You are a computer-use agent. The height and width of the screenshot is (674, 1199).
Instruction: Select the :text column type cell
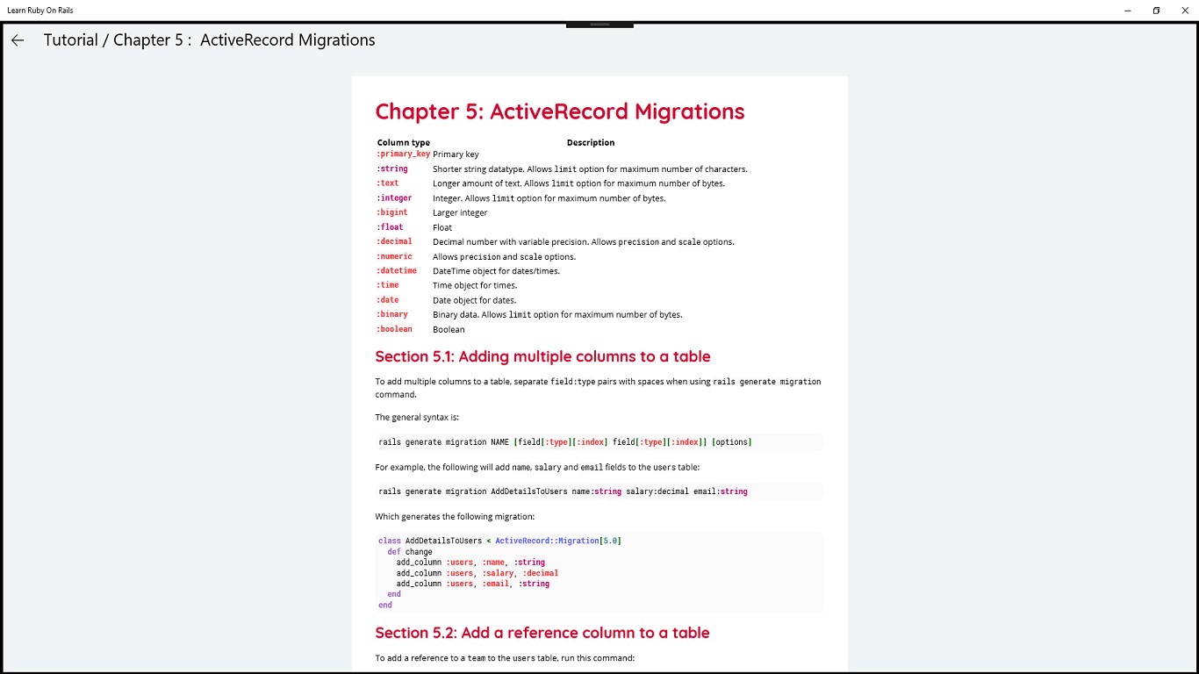[388, 183]
